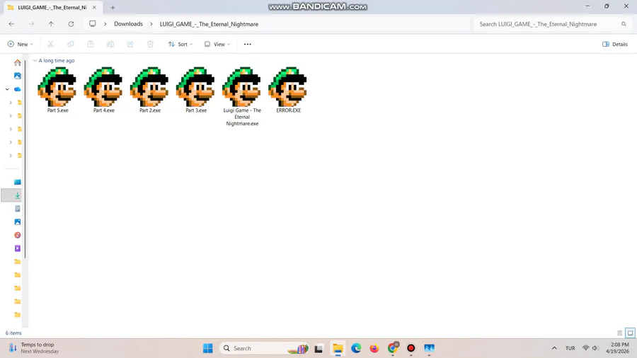Open Desktop in the navigation pane
This screenshot has height=358, width=637.
[18, 182]
